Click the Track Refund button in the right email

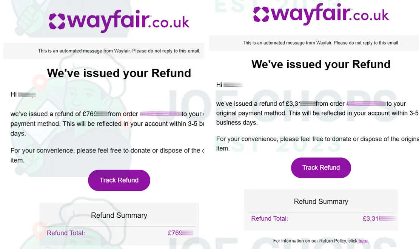[321, 168]
